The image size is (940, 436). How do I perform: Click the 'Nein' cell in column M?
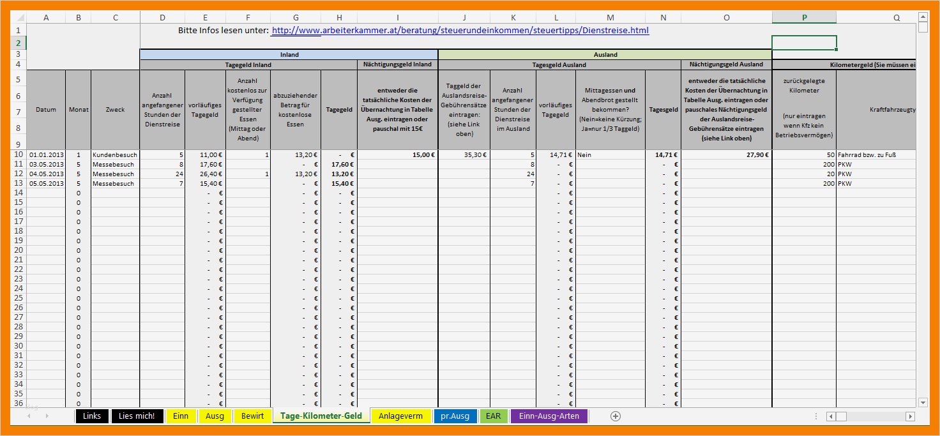[610, 154]
